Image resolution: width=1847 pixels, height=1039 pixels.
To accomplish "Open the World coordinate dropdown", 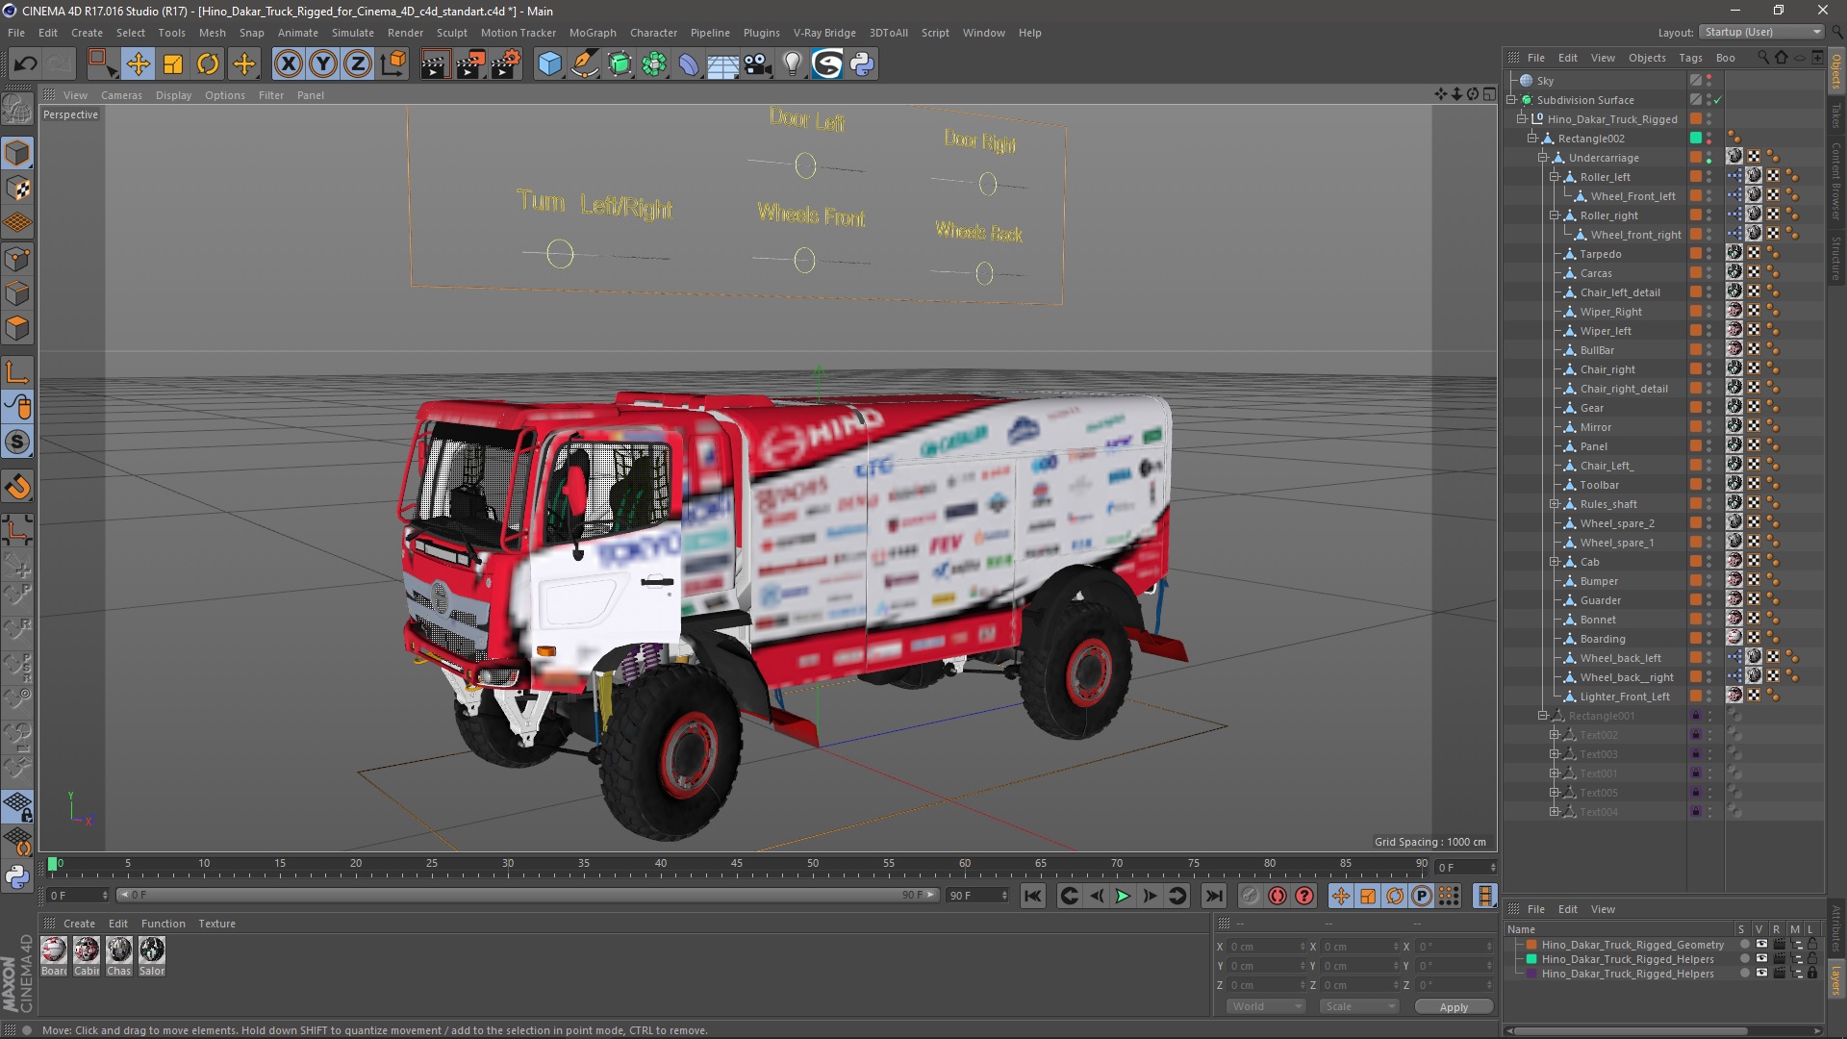I will click(1265, 1006).
